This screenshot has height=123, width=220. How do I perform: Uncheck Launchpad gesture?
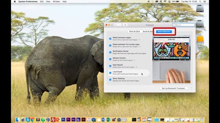[110, 73]
